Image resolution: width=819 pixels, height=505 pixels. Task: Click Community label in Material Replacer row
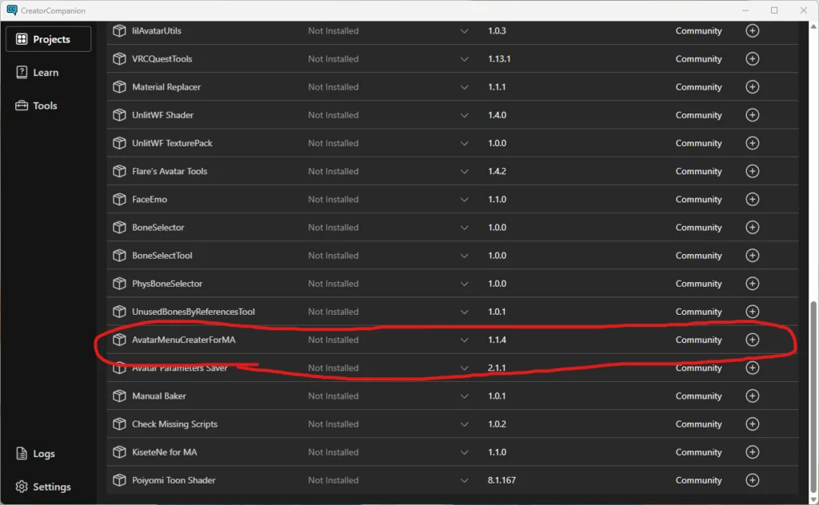tap(698, 87)
